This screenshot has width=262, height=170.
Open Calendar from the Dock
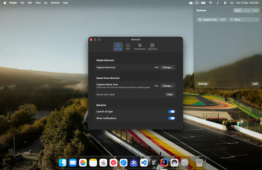point(103,163)
